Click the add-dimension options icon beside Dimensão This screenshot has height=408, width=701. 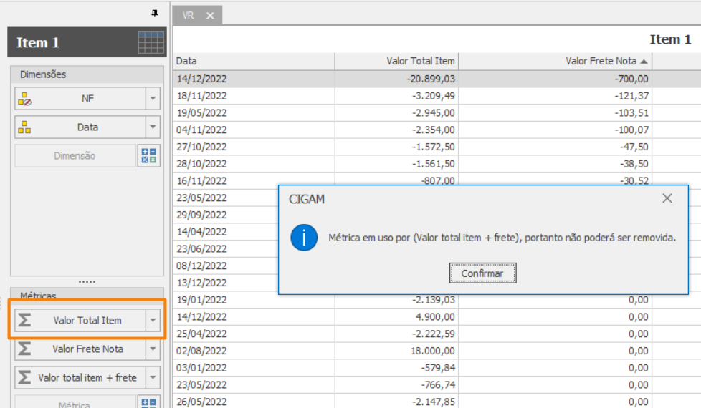pyautogui.click(x=149, y=156)
